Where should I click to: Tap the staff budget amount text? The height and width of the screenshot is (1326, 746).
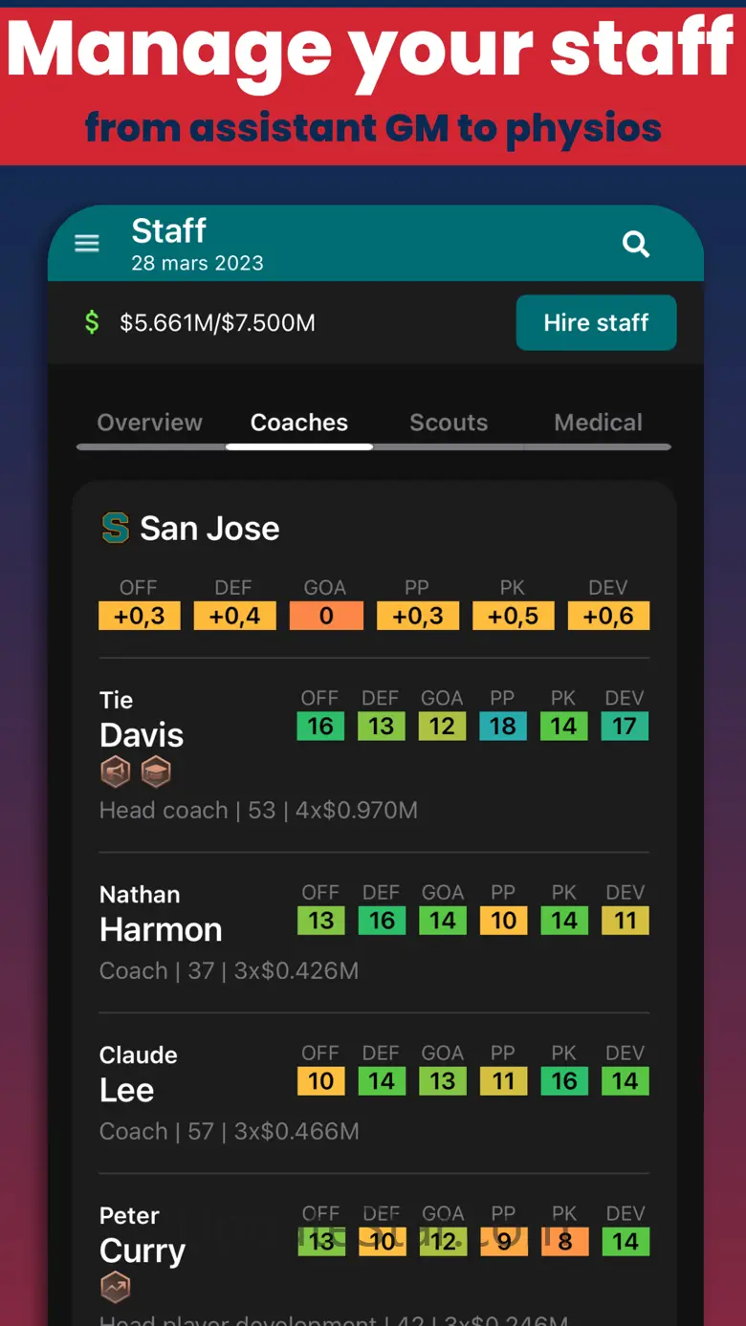click(217, 323)
